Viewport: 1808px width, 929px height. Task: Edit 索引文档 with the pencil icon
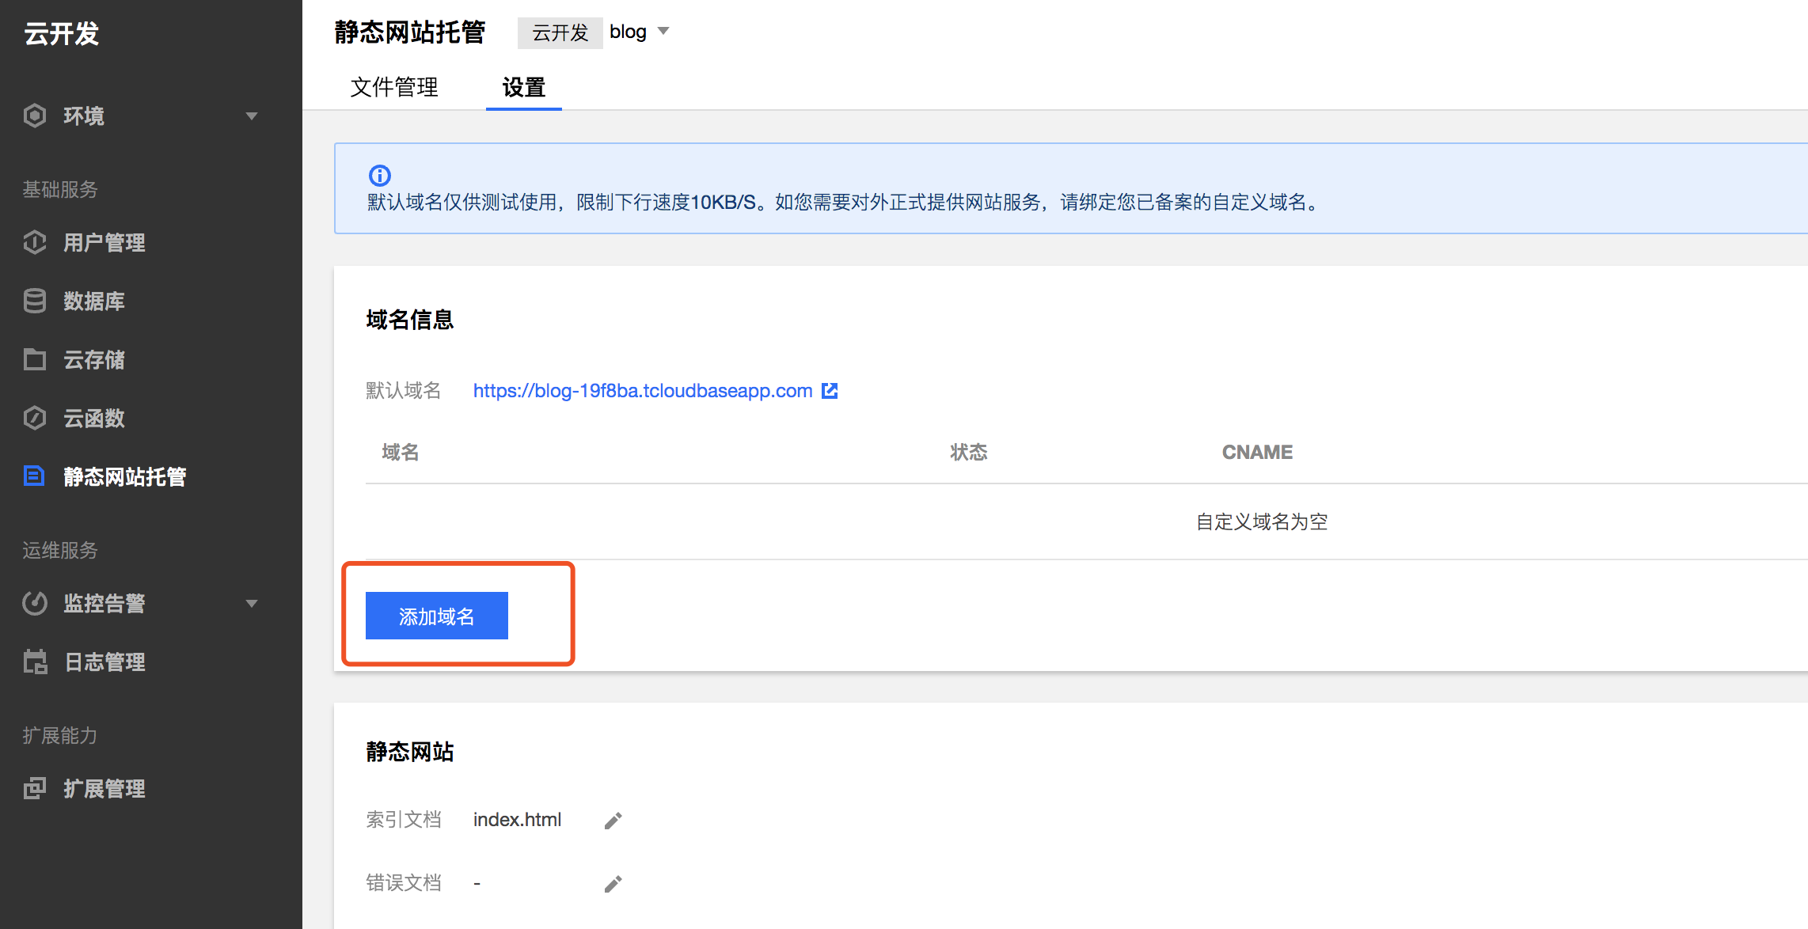(613, 821)
